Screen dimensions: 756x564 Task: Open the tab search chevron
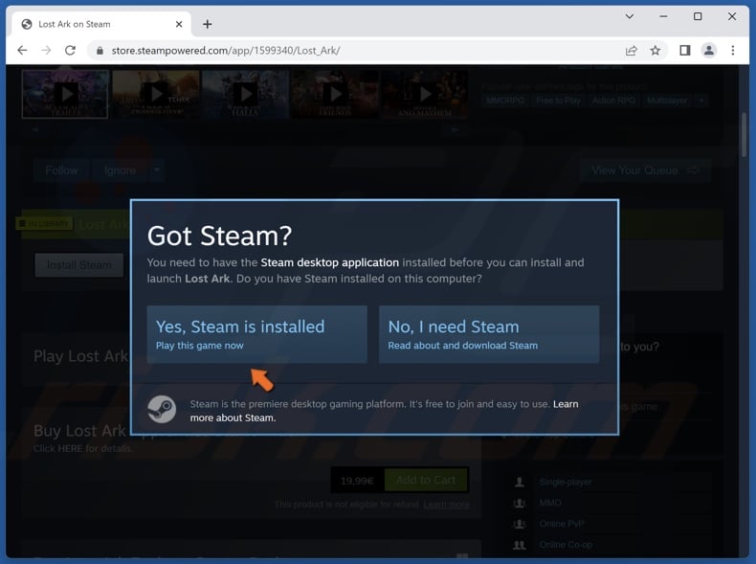[630, 16]
